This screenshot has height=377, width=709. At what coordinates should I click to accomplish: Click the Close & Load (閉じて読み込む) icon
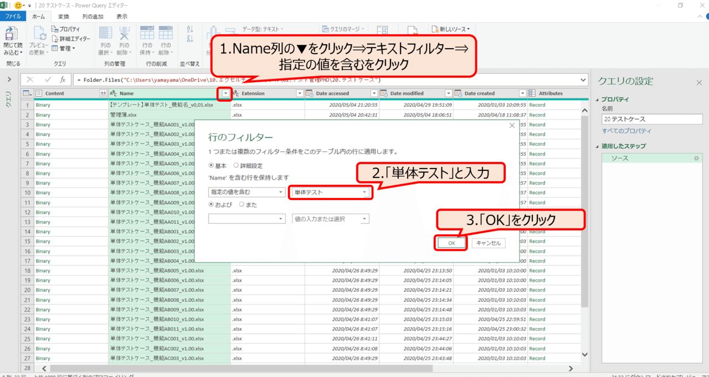(x=12, y=33)
